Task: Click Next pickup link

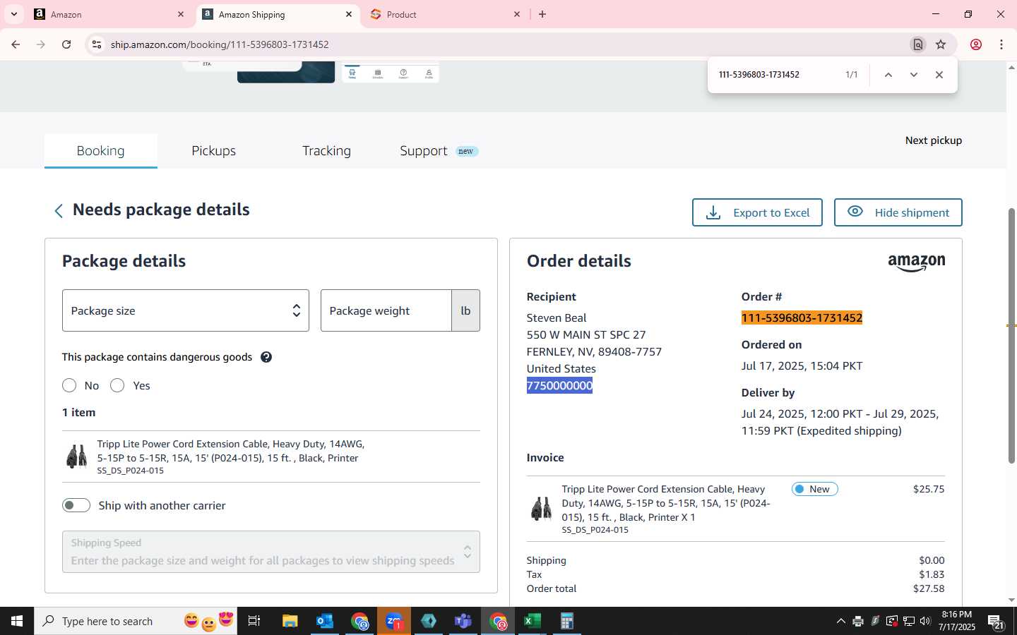Action: click(934, 140)
